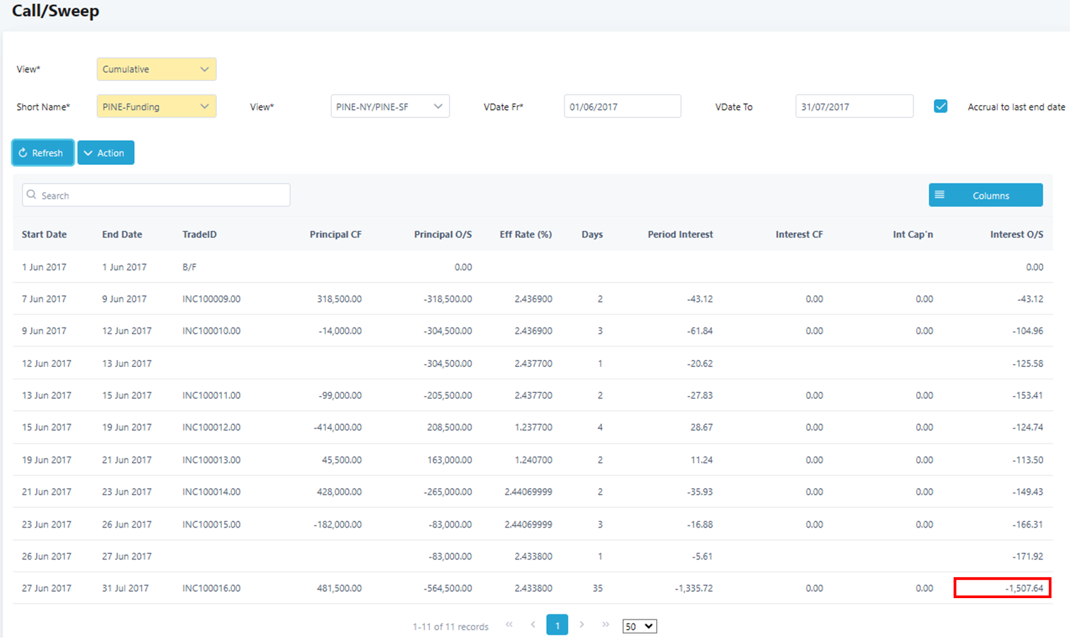
Task: Click Interest O/S value -171.92
Action: pos(1028,556)
